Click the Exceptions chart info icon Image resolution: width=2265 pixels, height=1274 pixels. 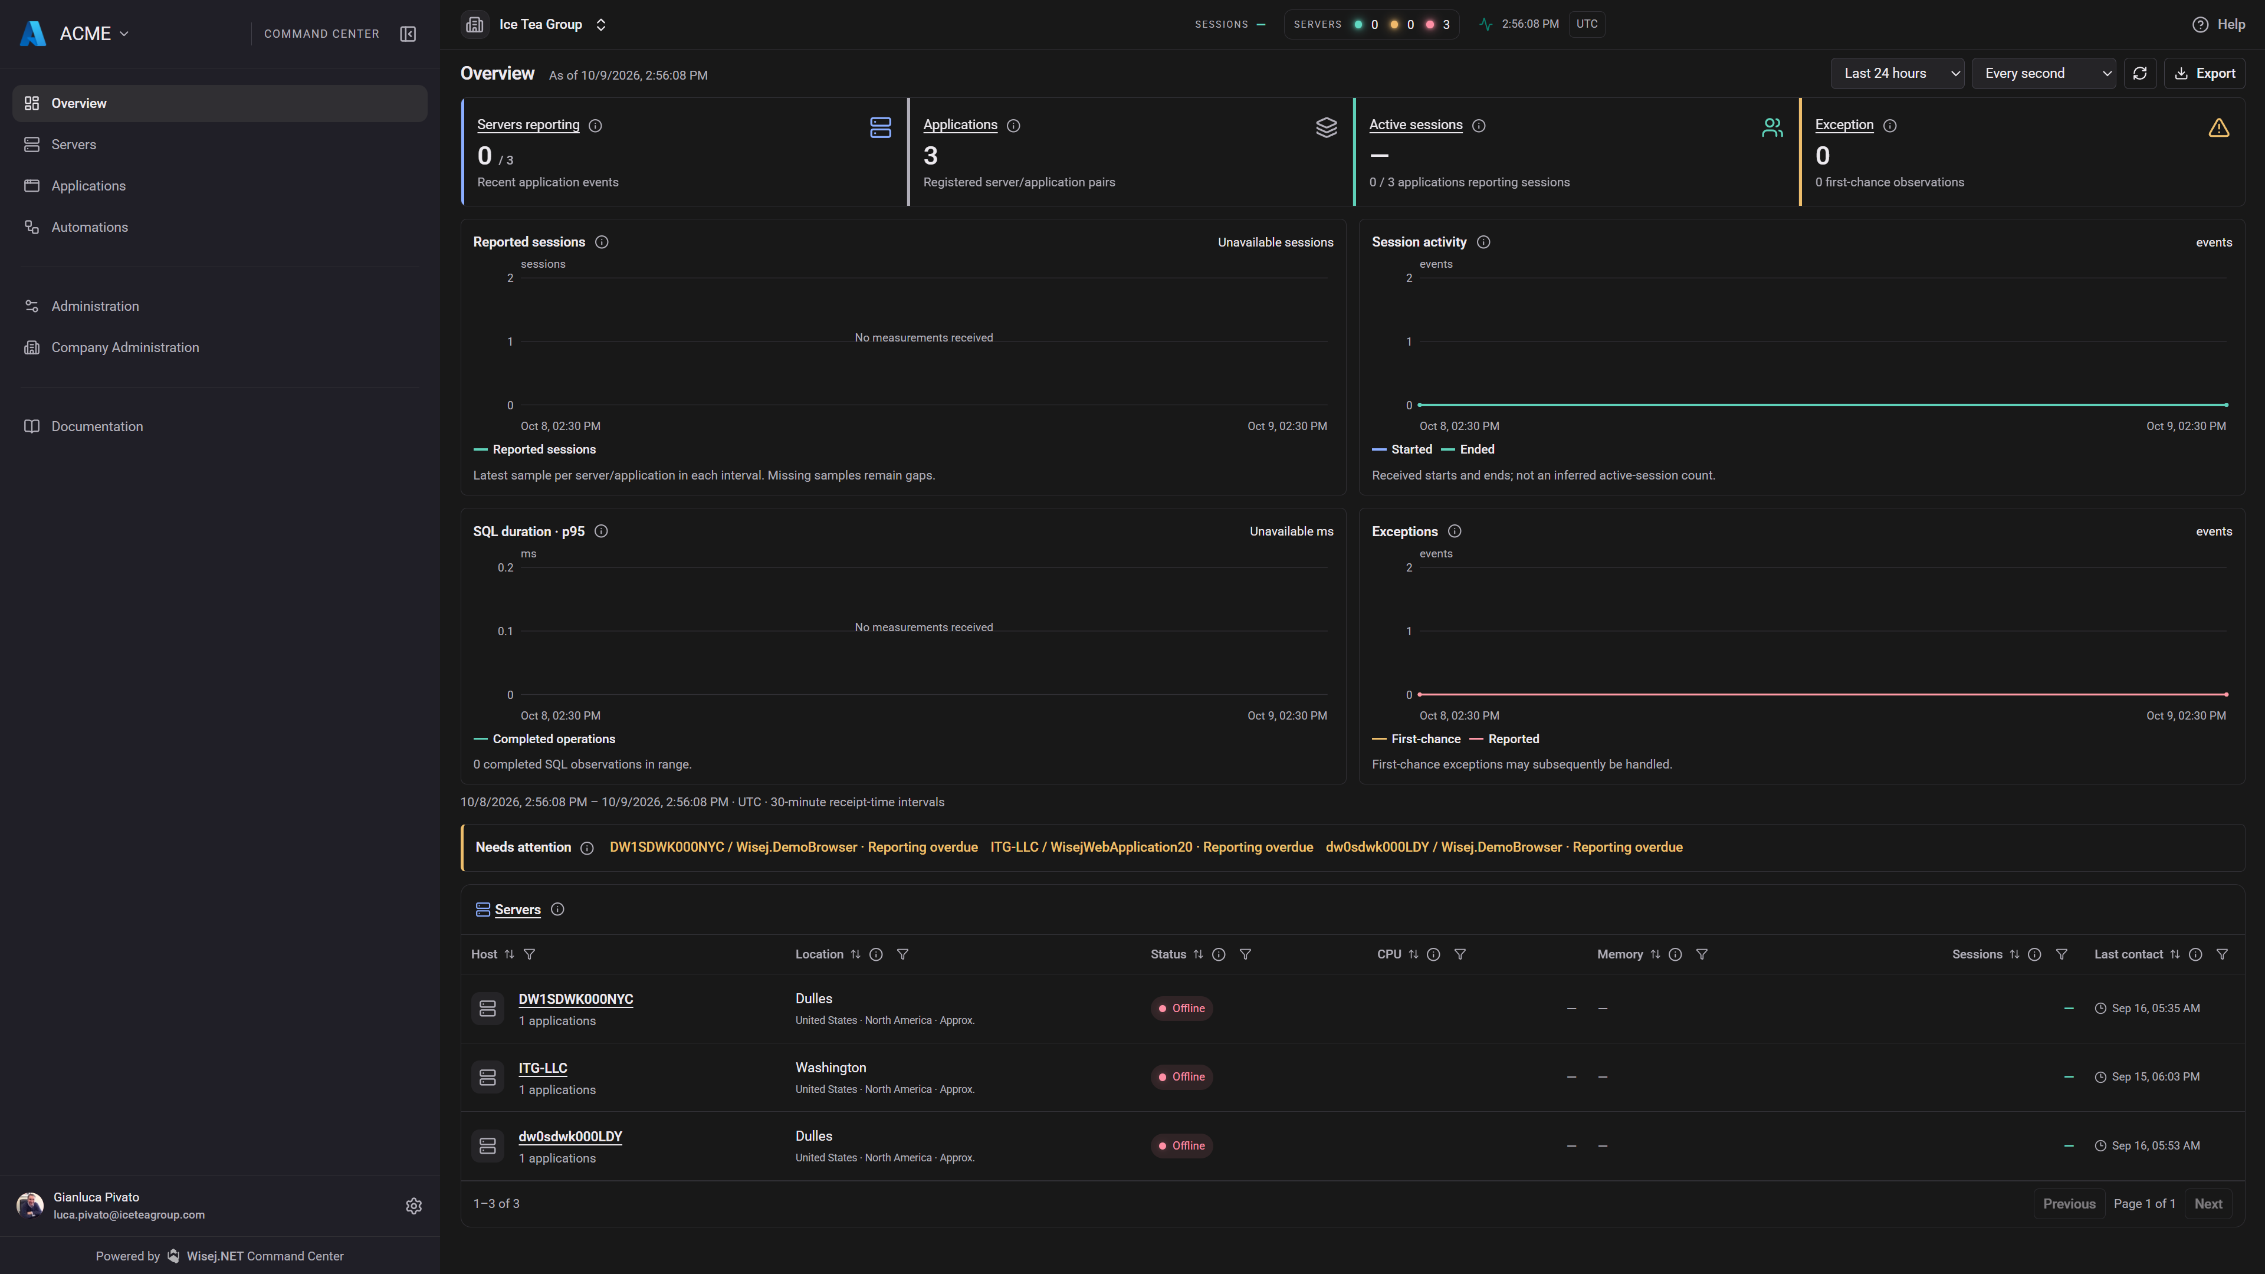(x=1455, y=531)
